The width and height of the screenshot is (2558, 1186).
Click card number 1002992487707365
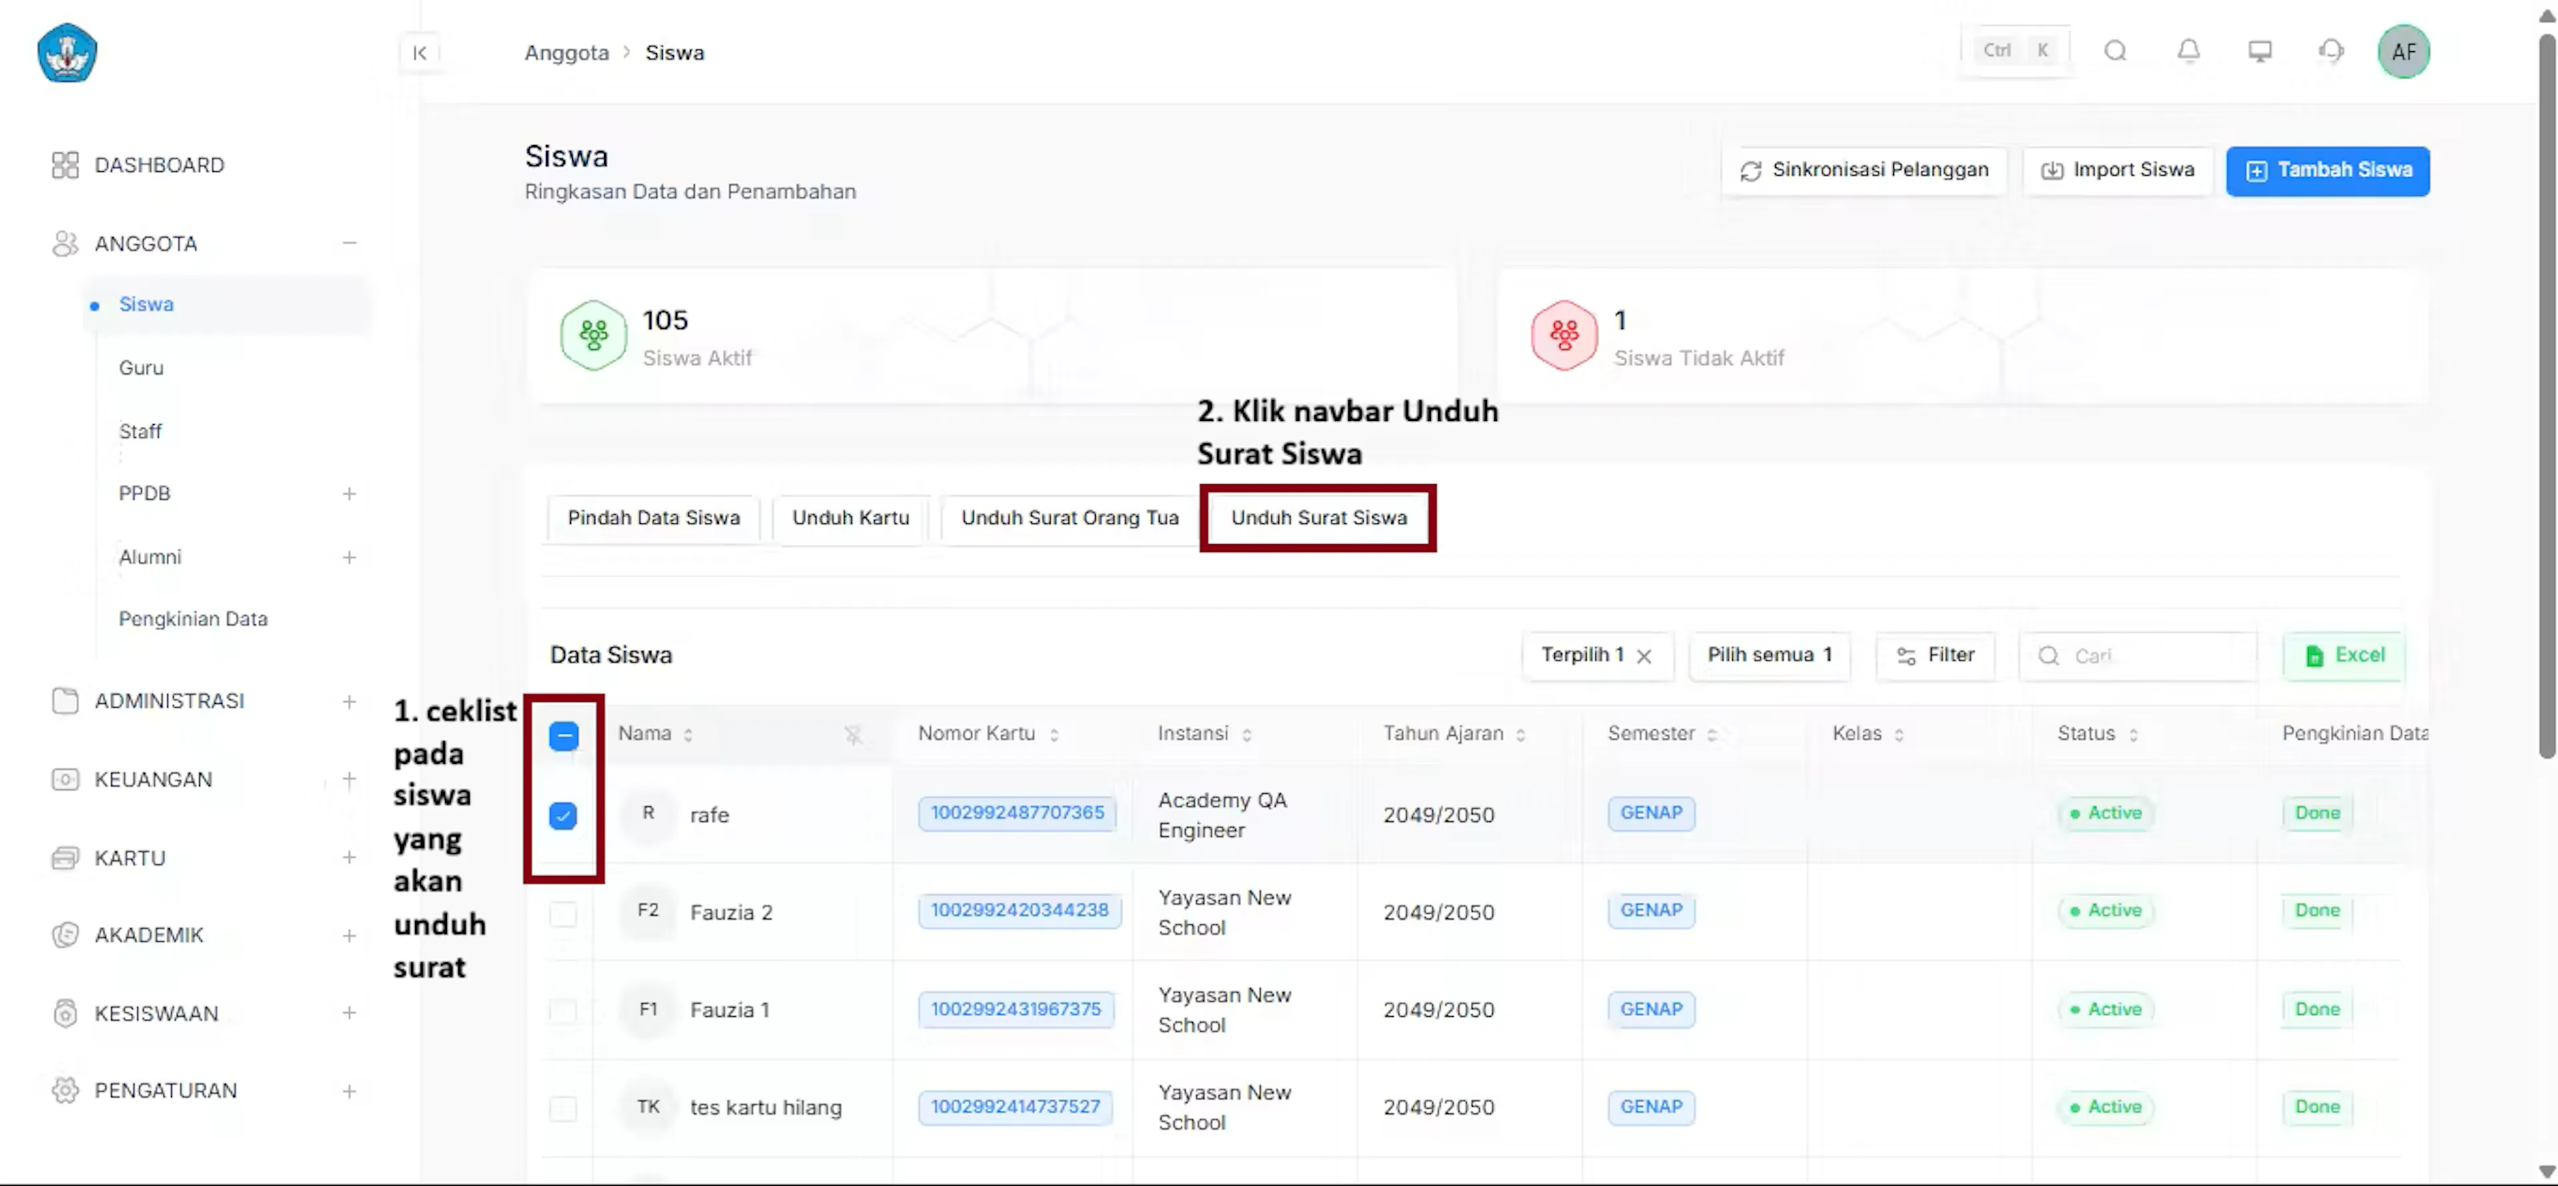(x=1017, y=813)
